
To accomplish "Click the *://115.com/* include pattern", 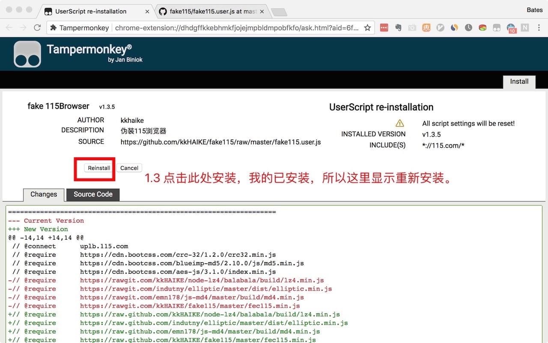I will (x=443, y=145).
